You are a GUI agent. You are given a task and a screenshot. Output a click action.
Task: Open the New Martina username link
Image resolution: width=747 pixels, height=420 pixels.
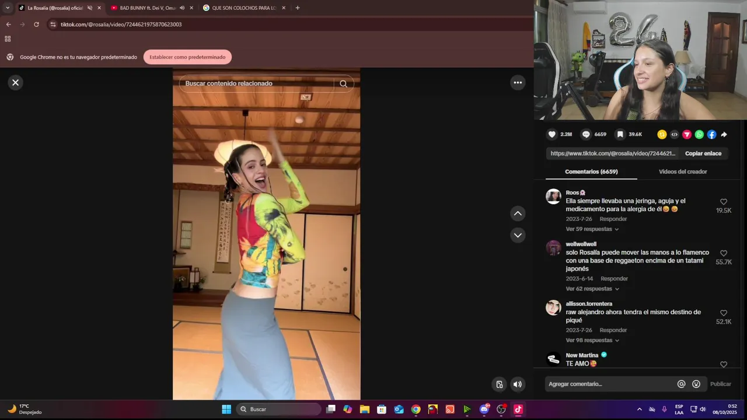pyautogui.click(x=582, y=355)
